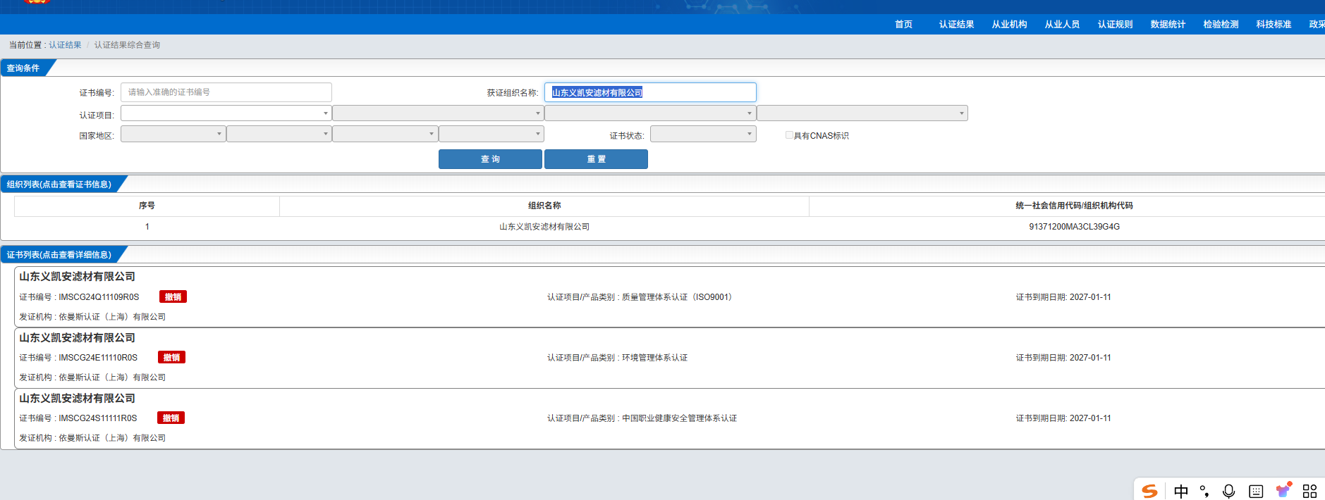Image resolution: width=1325 pixels, height=500 pixels.
Task: Open the 环境管理体系认证 certificate card
Action: (x=669, y=358)
